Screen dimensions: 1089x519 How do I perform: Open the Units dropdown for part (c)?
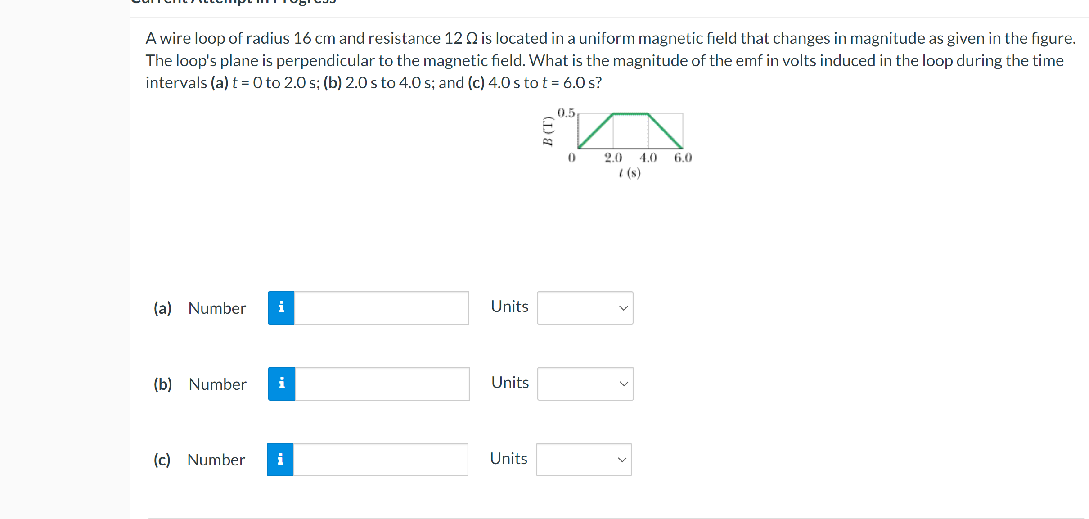584,459
